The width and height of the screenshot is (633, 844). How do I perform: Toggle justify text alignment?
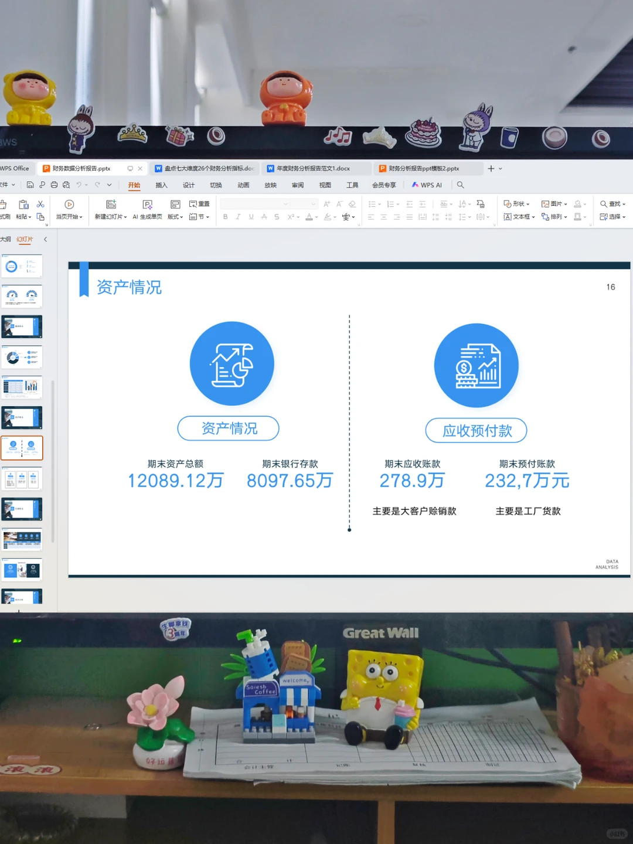click(x=409, y=217)
